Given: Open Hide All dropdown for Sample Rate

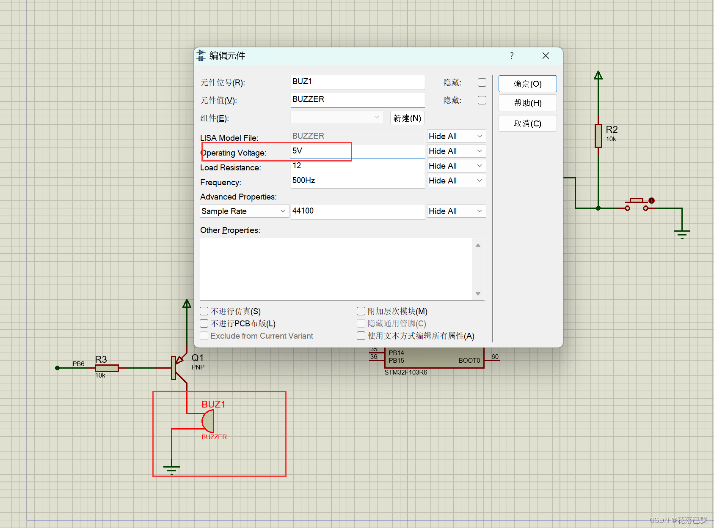Looking at the screenshot, I should pyautogui.click(x=456, y=211).
